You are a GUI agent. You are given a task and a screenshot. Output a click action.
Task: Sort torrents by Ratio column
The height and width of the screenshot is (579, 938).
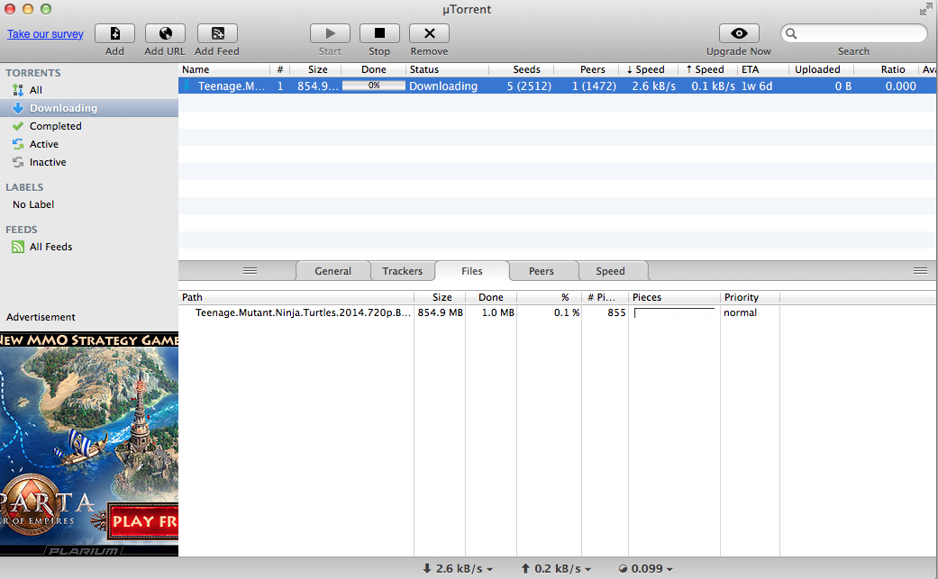[x=887, y=69]
